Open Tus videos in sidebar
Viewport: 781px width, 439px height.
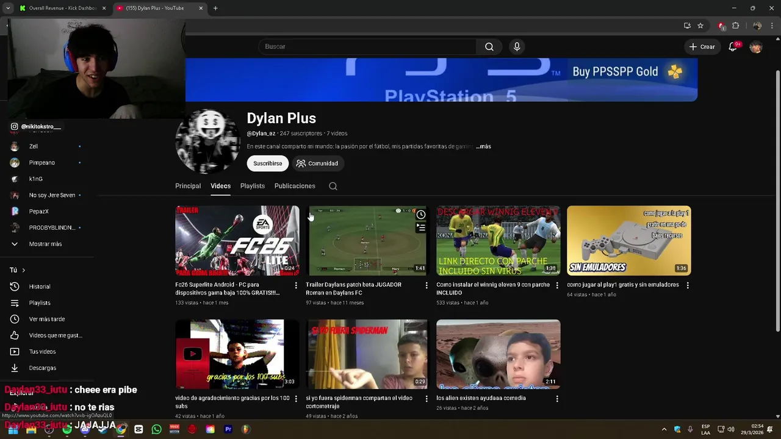42,351
